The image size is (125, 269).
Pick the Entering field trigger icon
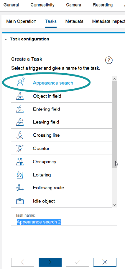point(20,109)
